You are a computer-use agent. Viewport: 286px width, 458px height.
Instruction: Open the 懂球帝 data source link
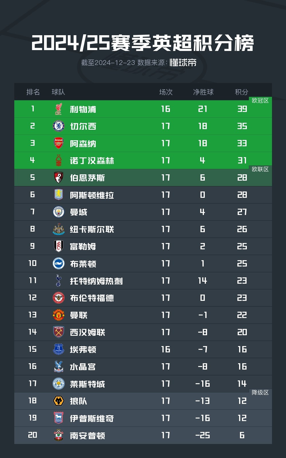[183, 63]
